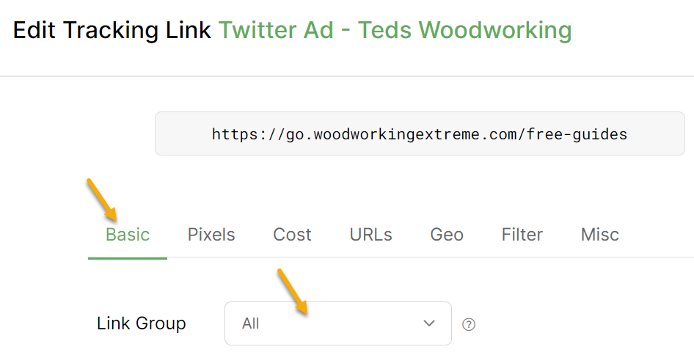Click the green underline beneath Basic tab
The width and height of the screenshot is (694, 355).
[128, 258]
